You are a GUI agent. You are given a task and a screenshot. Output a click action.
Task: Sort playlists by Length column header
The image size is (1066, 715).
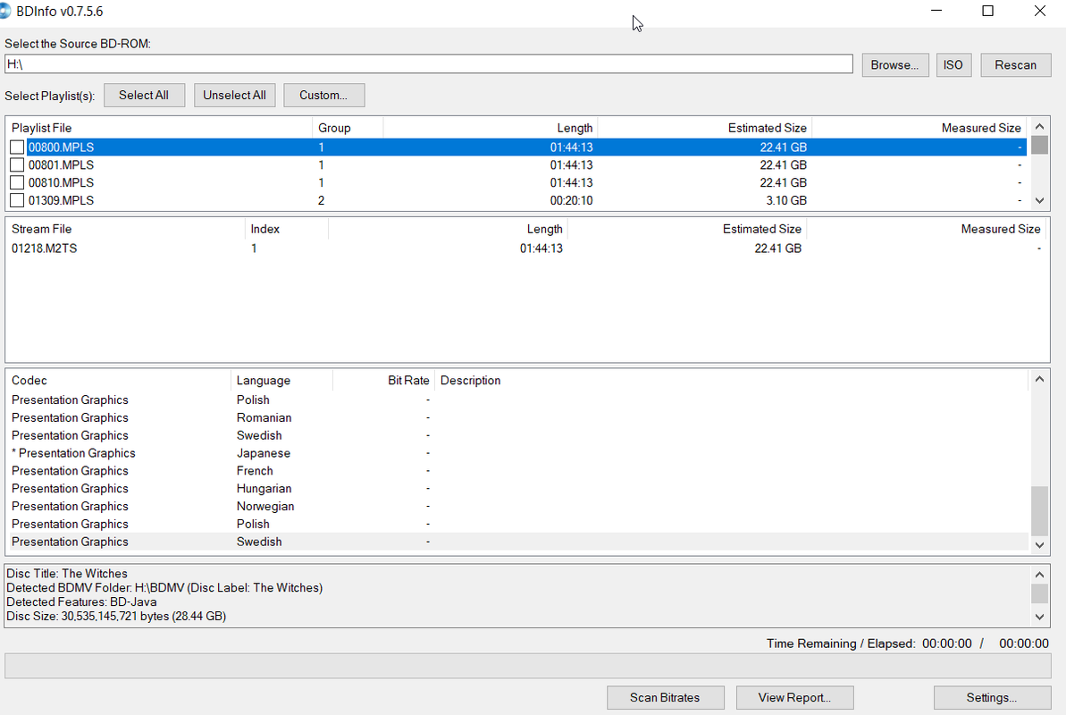(491, 128)
